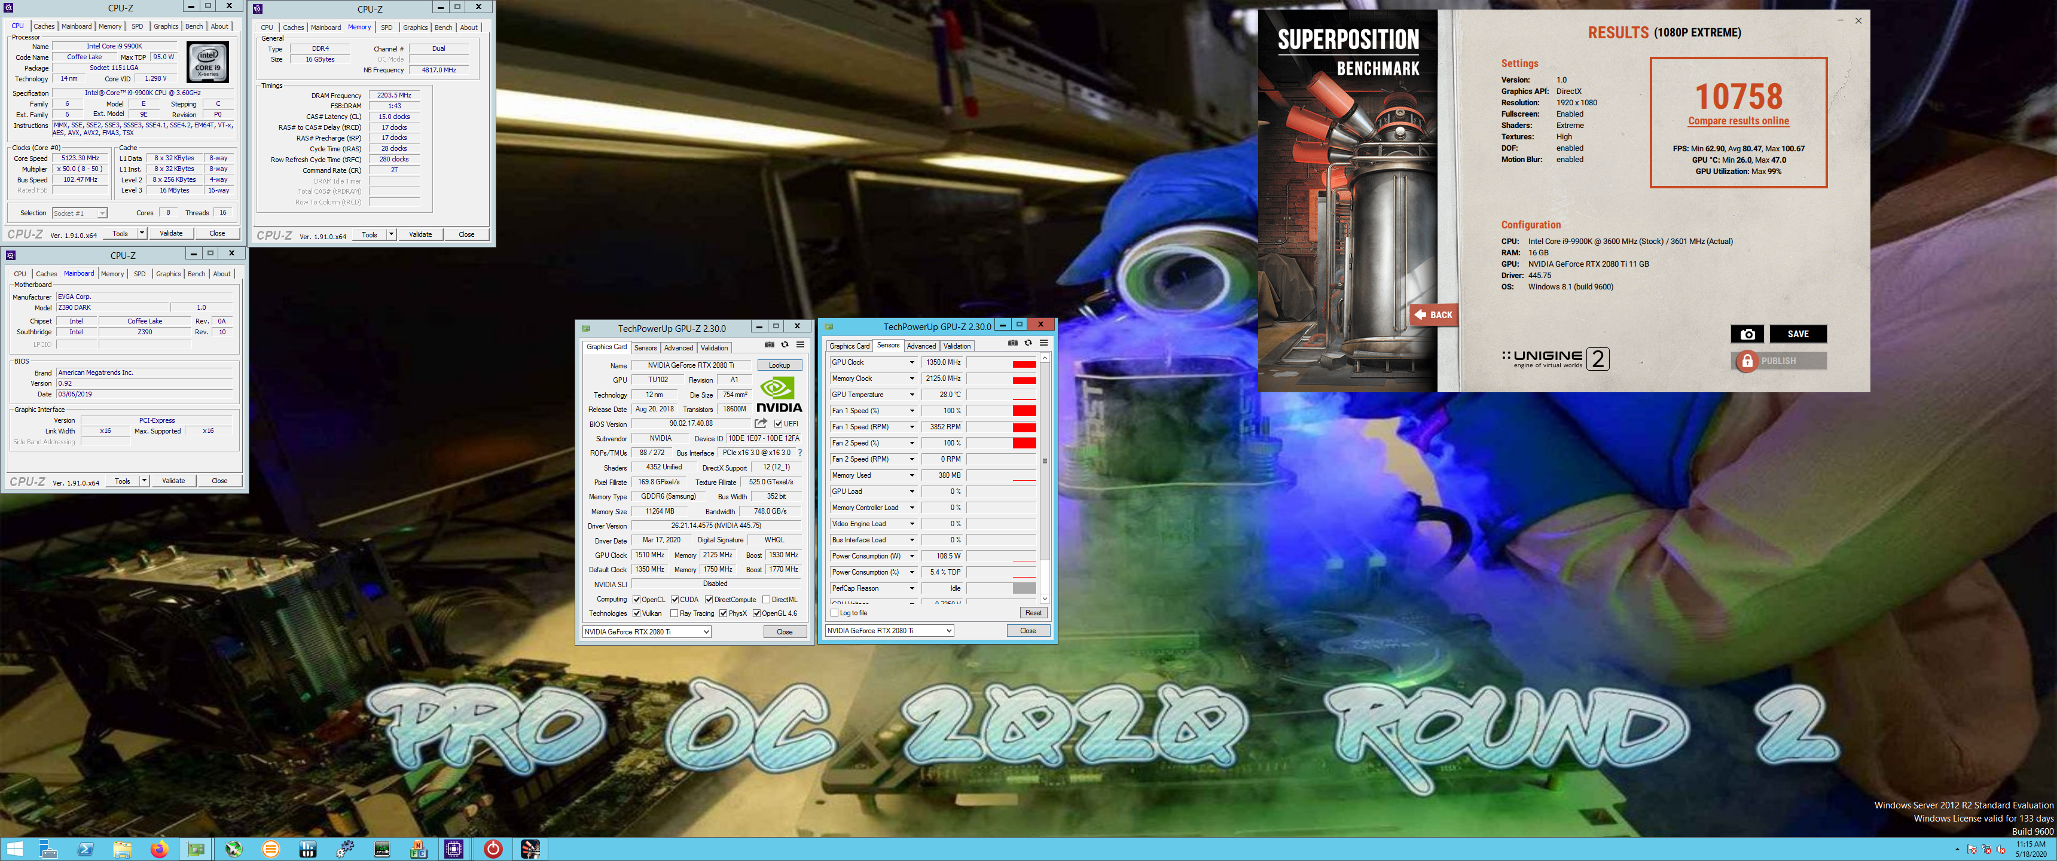Click the Reset button in the GPU-Z Sensors window
Image resolution: width=2057 pixels, height=861 pixels.
click(1033, 613)
